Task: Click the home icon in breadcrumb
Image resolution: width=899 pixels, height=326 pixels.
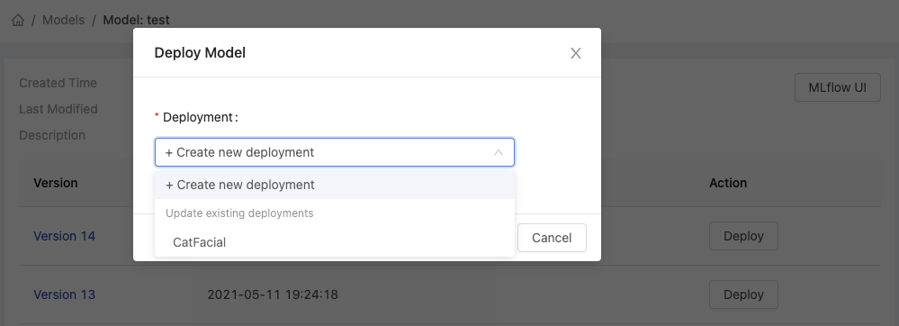Action: [18, 20]
